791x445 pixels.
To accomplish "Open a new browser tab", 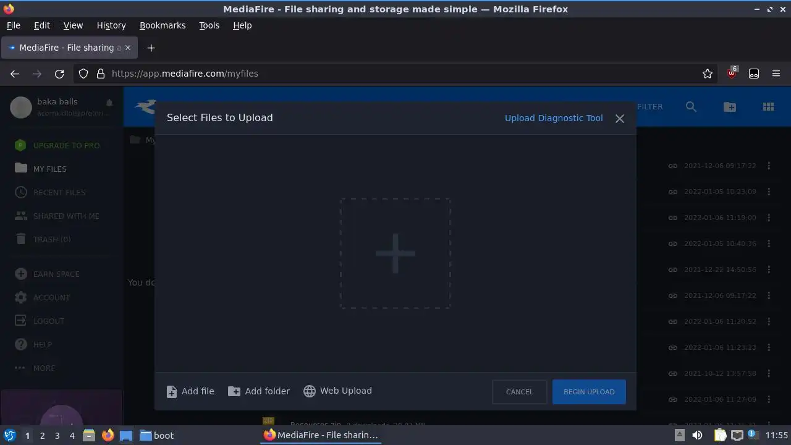I will (x=151, y=48).
